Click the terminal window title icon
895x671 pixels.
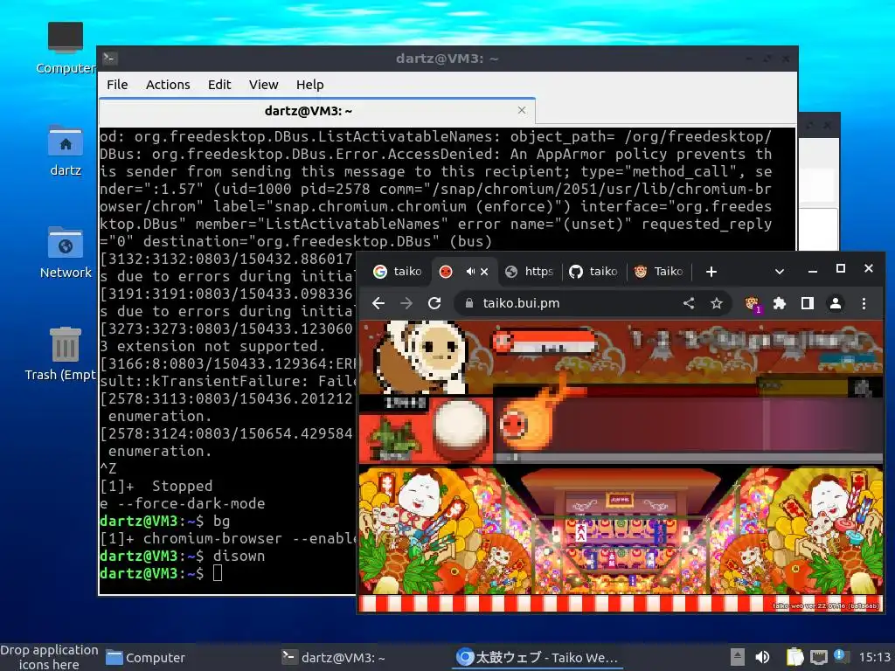(110, 59)
